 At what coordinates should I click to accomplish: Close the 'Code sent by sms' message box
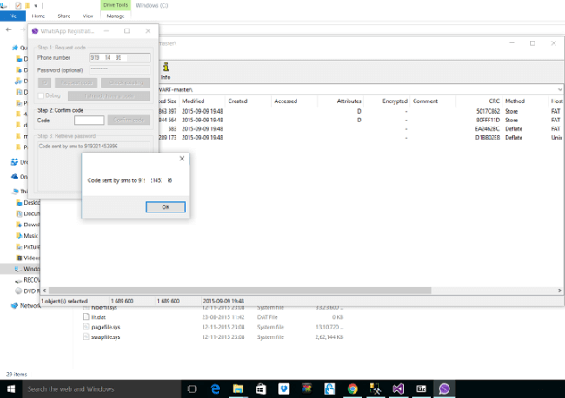click(182, 159)
